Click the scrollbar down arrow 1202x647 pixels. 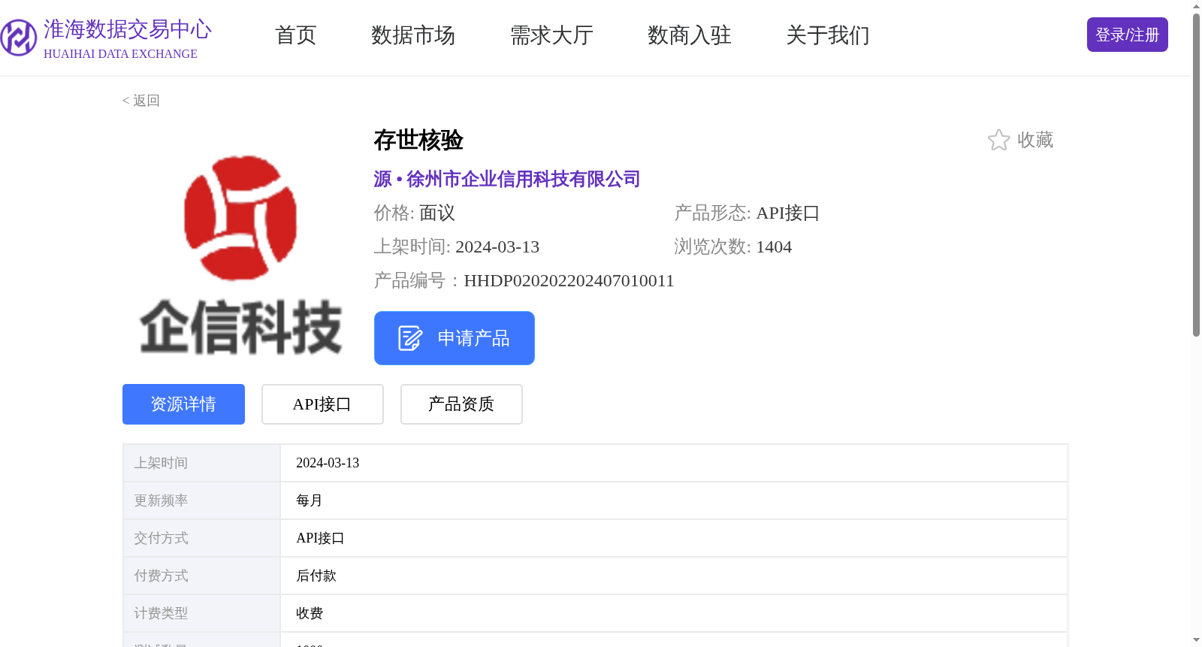point(1196,640)
